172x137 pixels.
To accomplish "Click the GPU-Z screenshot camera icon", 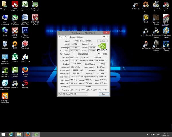I will click(103, 37).
